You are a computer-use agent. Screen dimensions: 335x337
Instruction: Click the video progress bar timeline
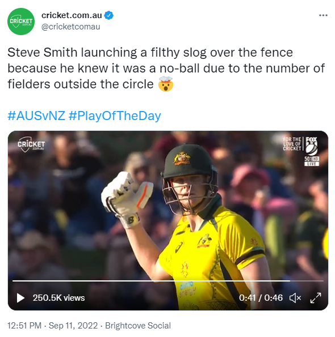[x=168, y=281]
